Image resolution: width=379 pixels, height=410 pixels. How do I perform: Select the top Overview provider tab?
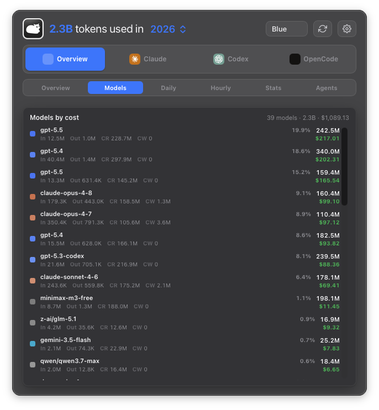[65, 59]
